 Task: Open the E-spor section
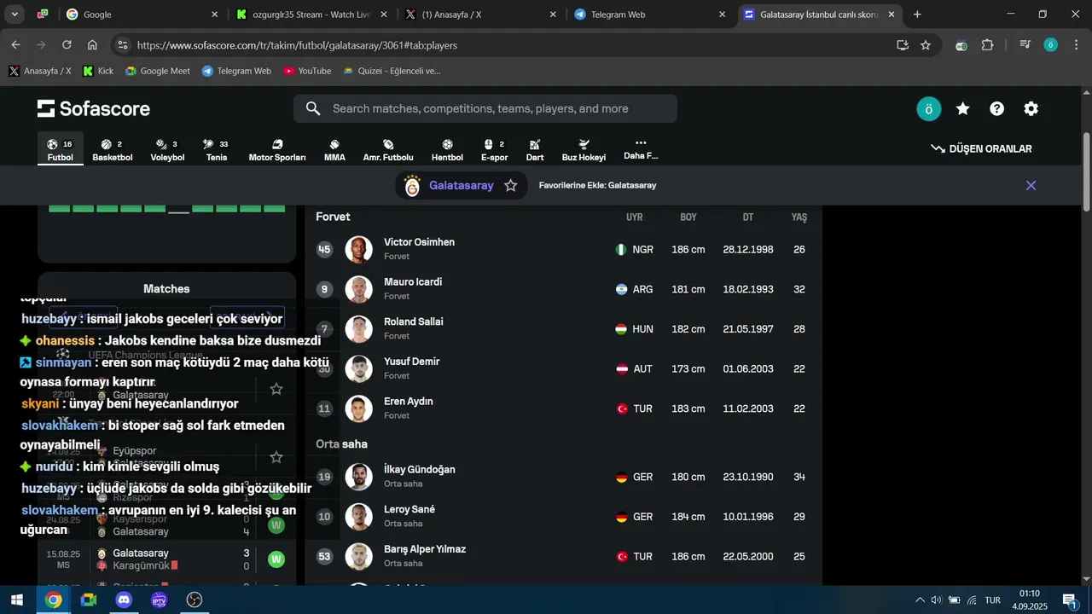tap(494, 150)
